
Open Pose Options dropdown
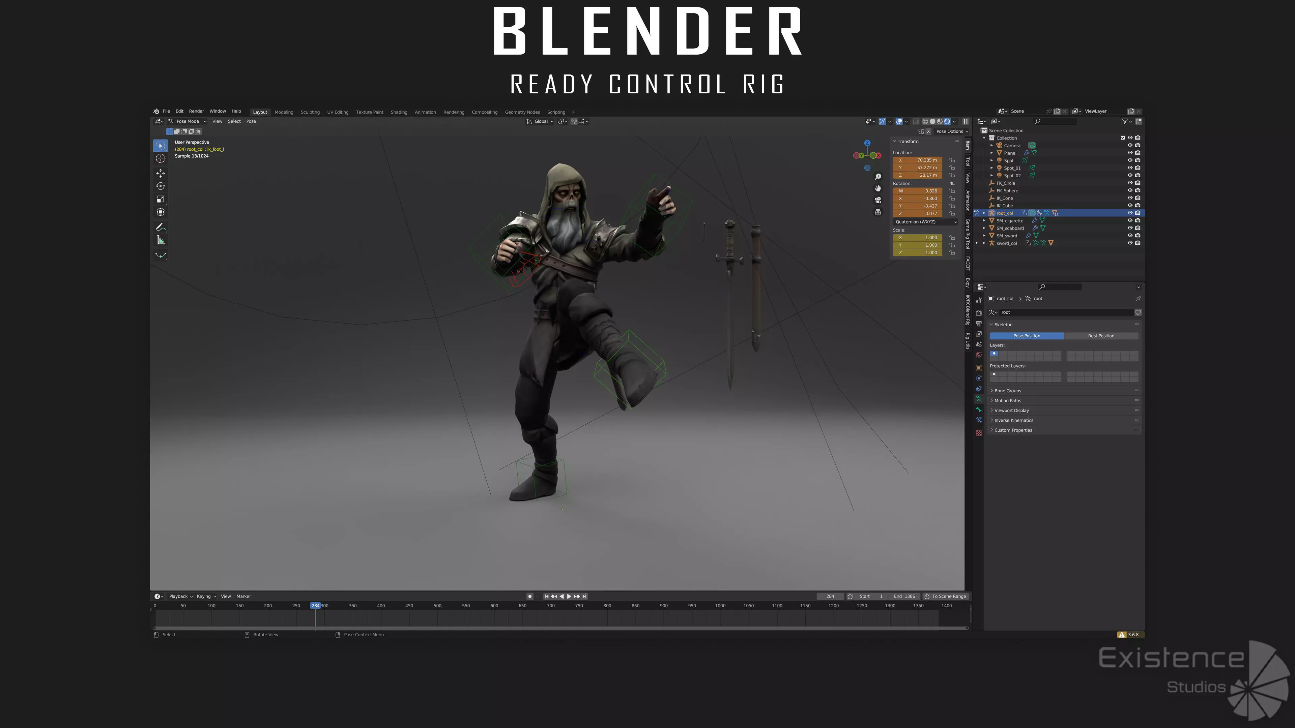click(952, 132)
